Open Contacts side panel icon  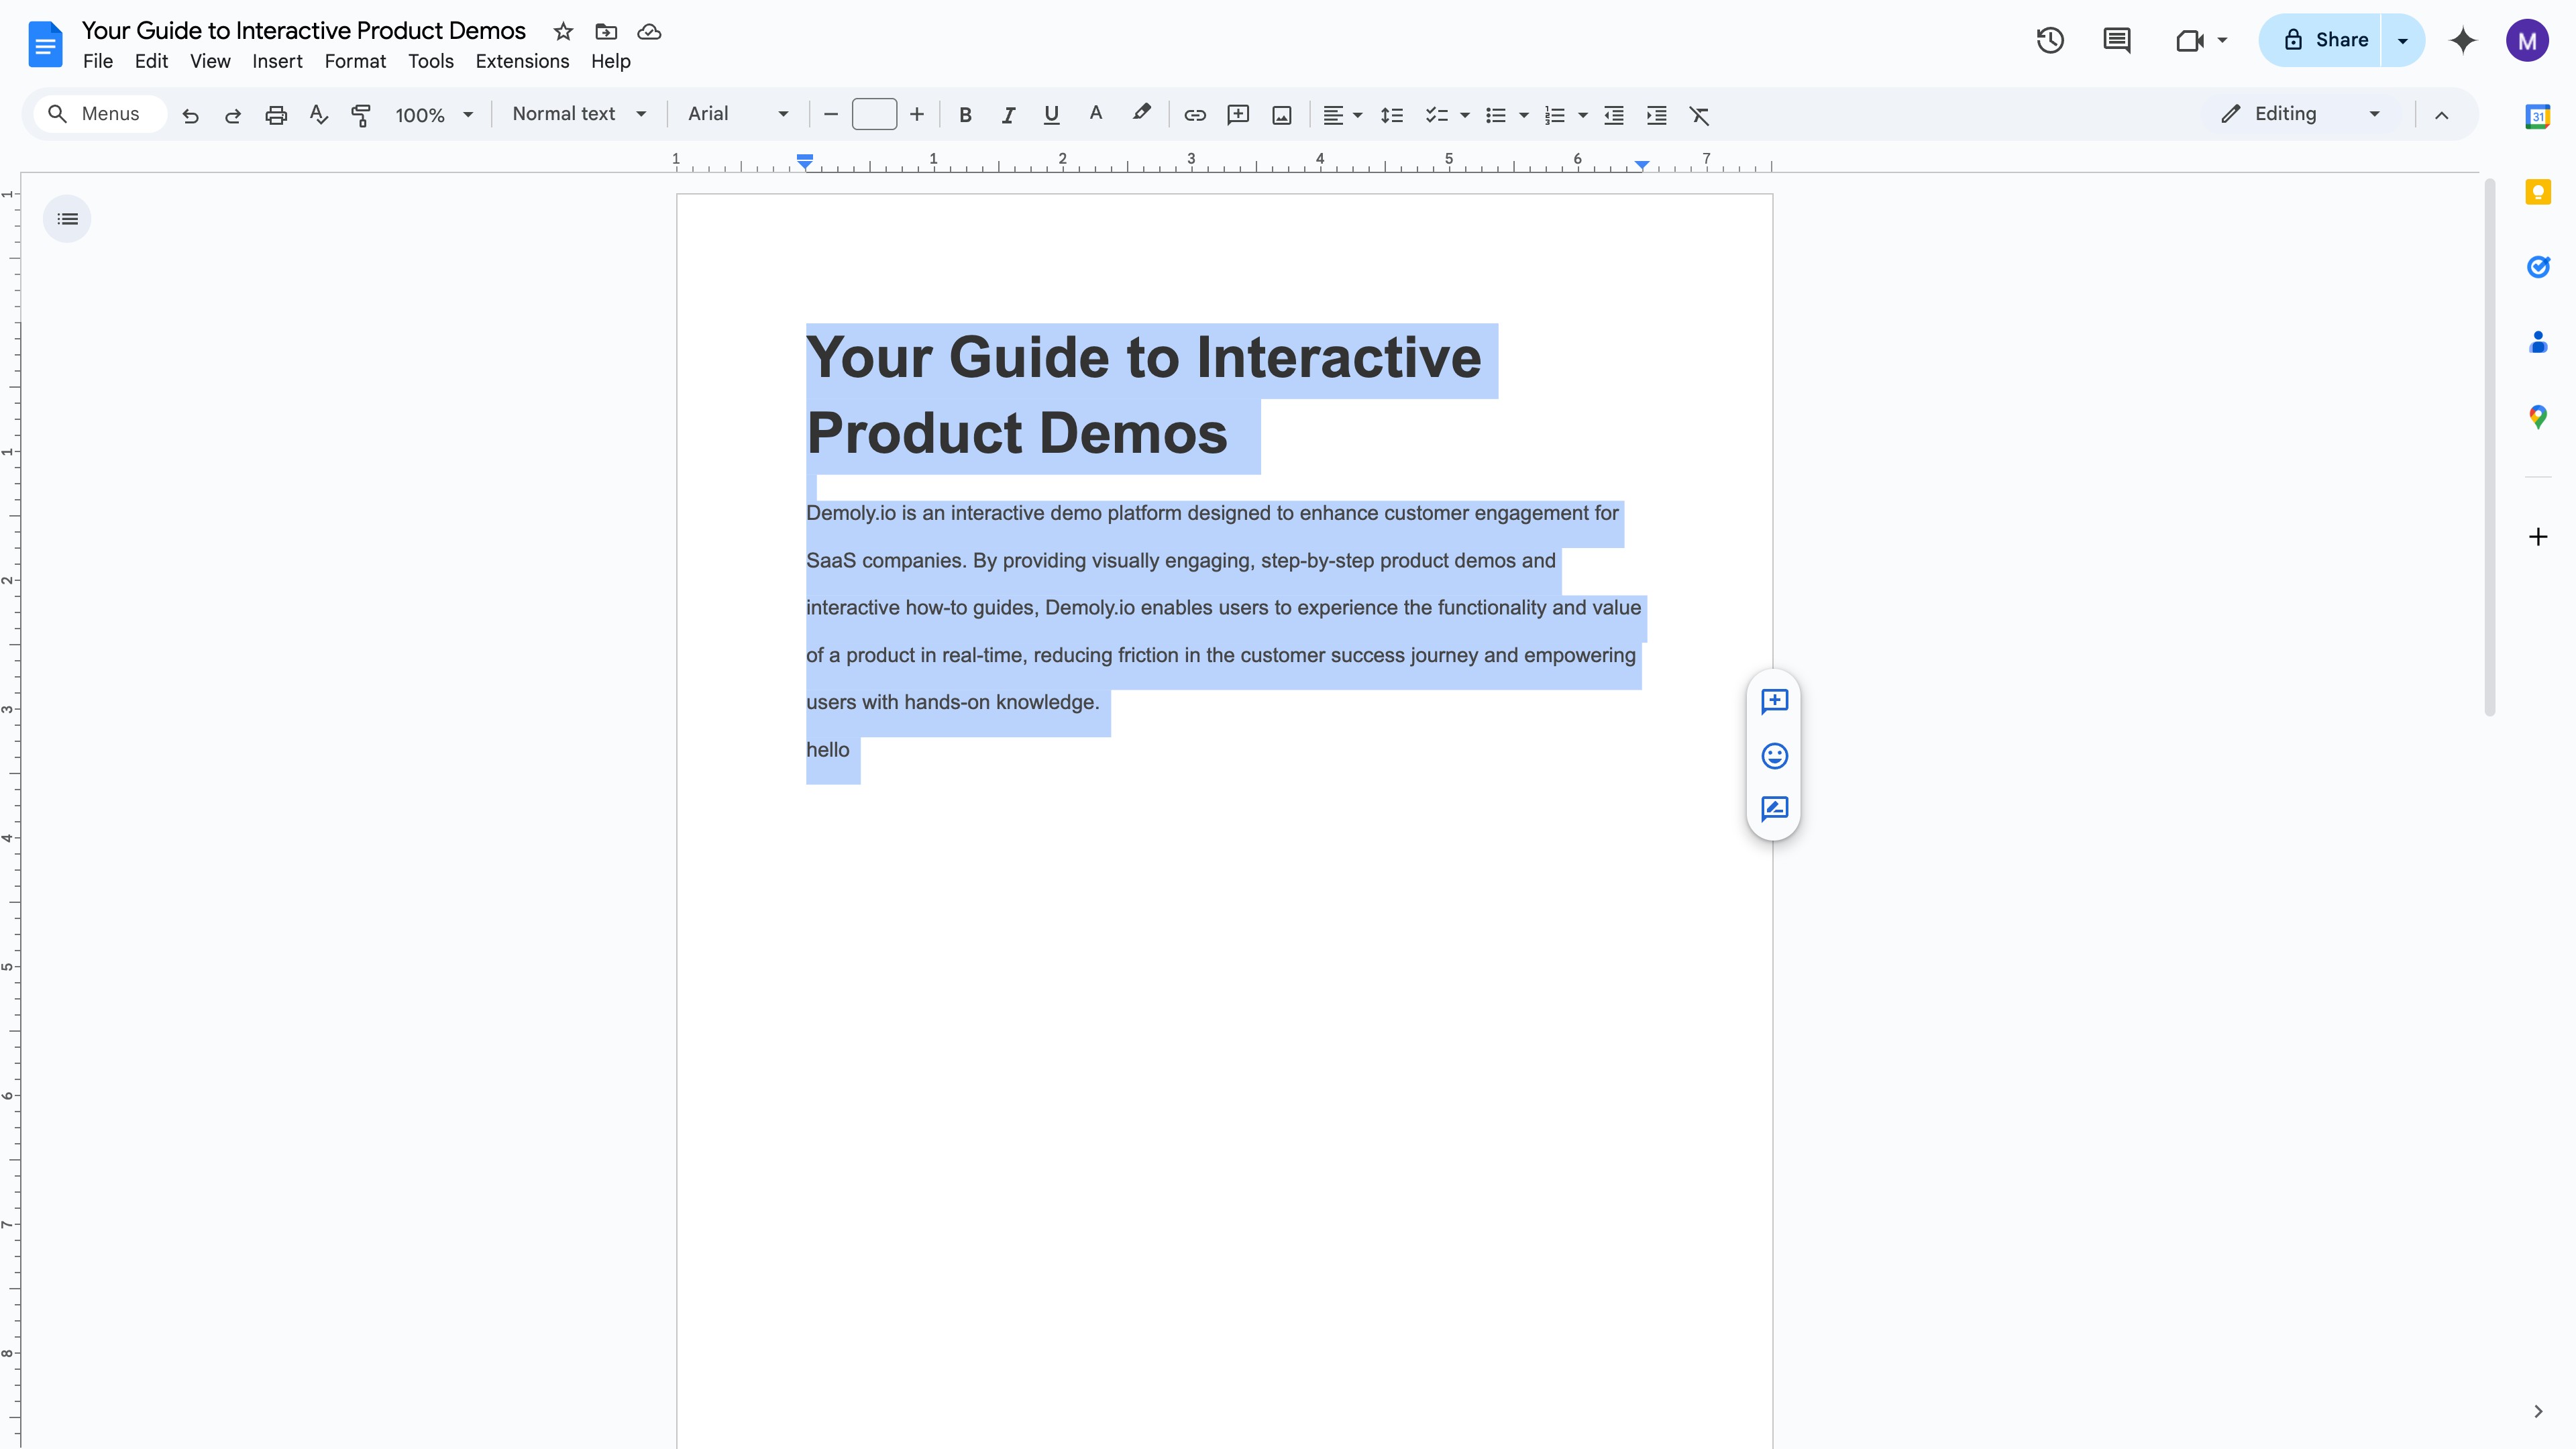(2538, 342)
